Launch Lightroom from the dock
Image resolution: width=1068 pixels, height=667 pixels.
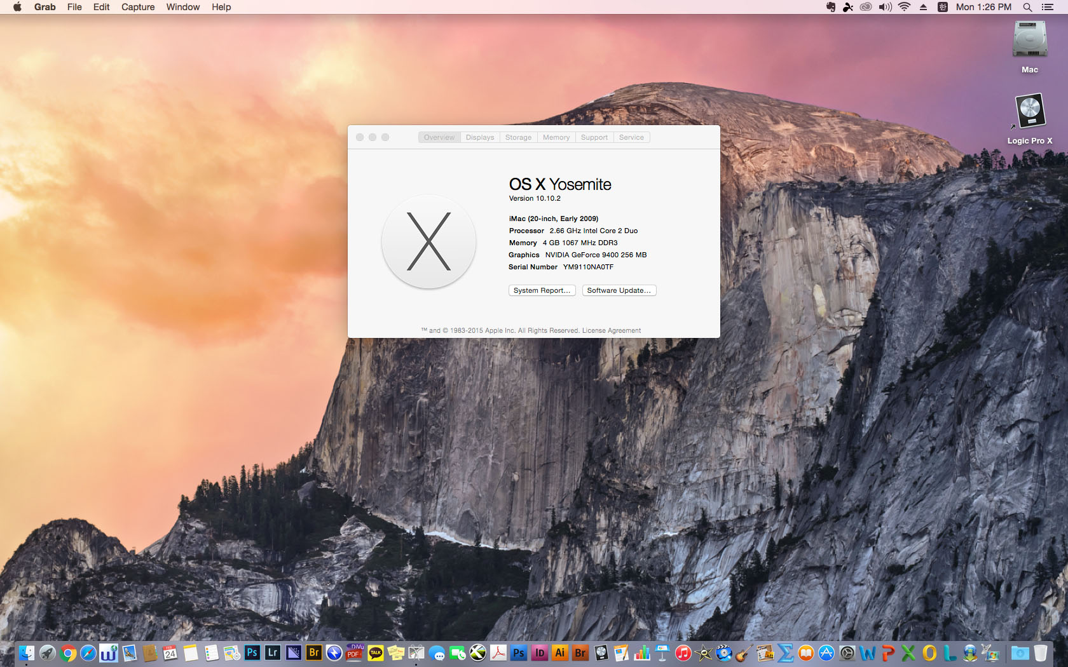[x=273, y=652]
